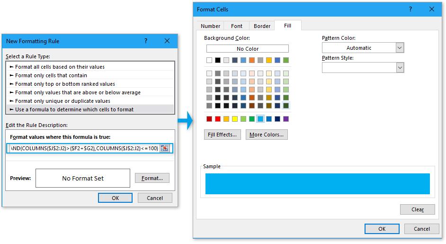Select the black swatch beside the white one

[218, 60]
